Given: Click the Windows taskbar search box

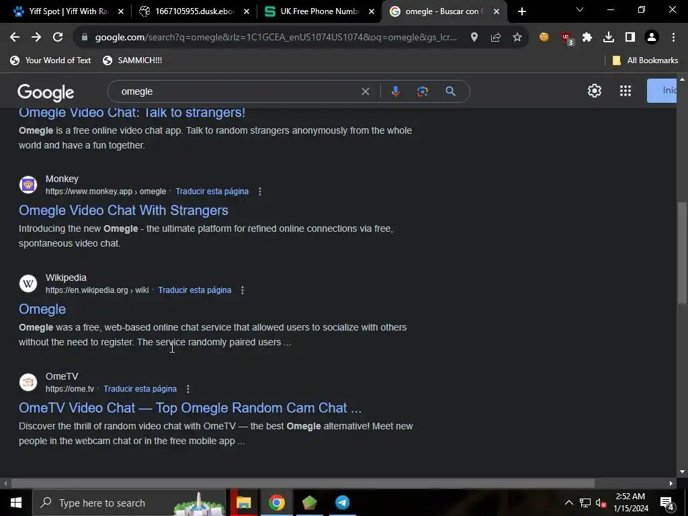Looking at the screenshot, I should tap(128, 503).
